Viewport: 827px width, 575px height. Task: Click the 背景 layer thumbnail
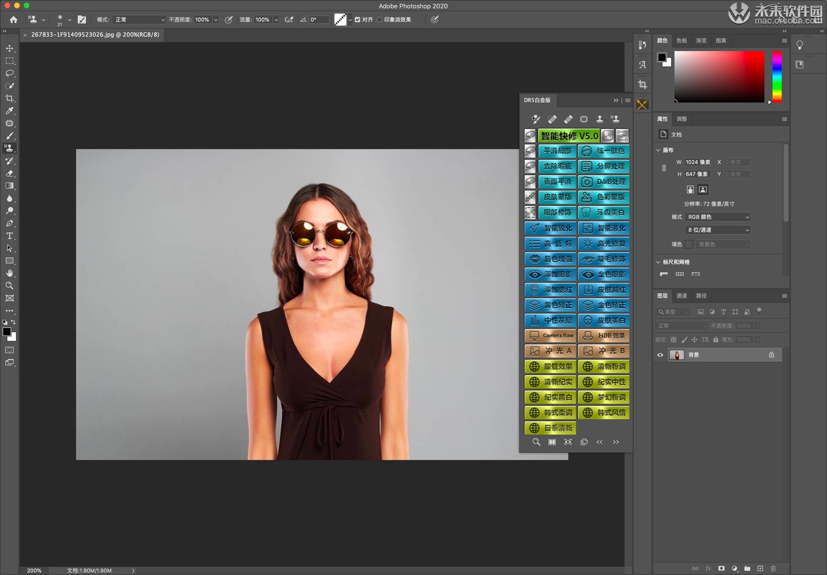[677, 355]
